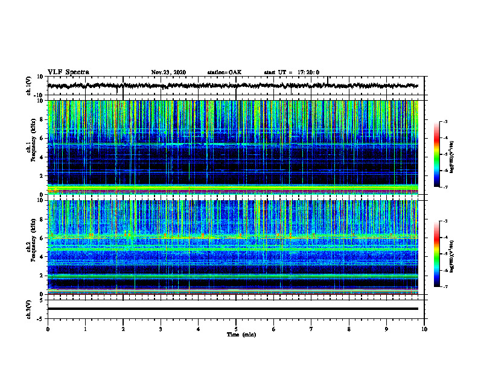
Task: Click time axis tick label "3"
Action: 161,329
